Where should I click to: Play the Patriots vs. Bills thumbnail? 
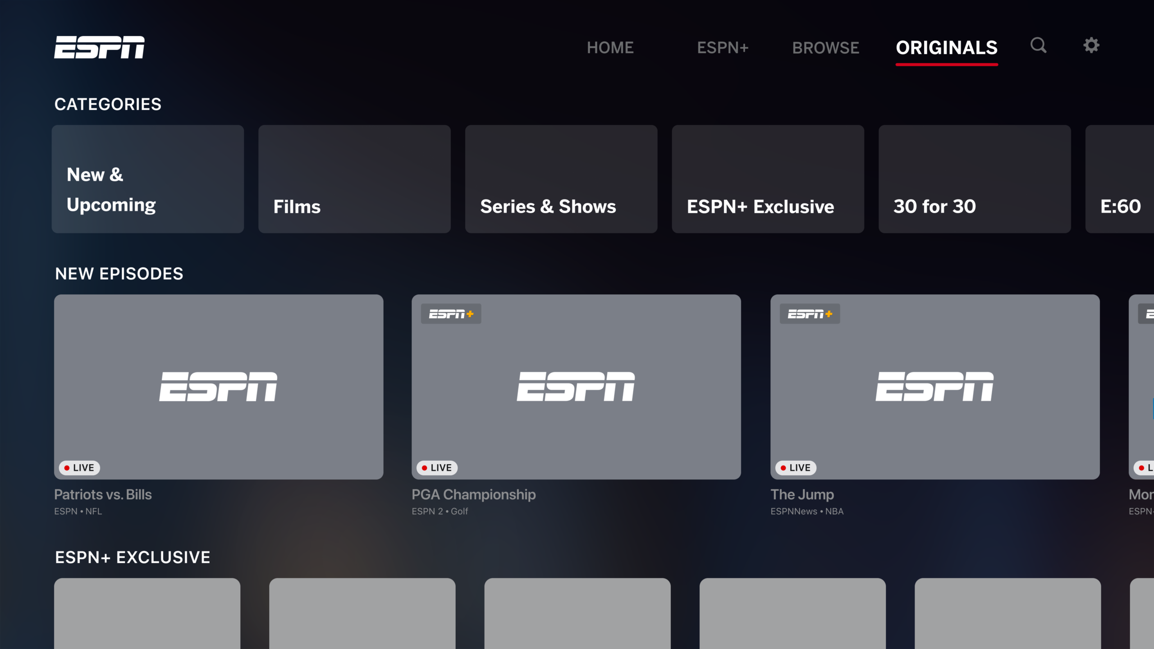[x=219, y=387]
